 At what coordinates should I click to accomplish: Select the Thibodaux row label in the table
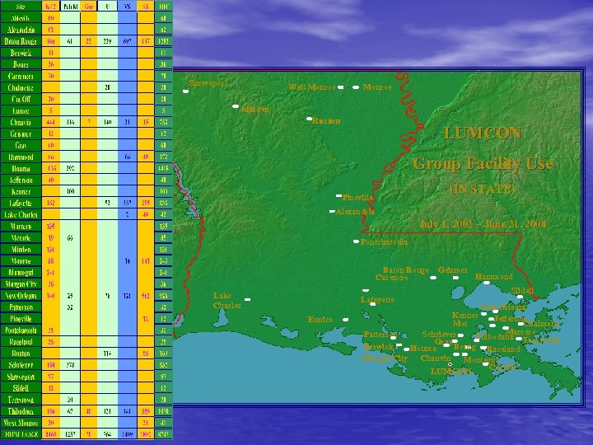coord(21,411)
